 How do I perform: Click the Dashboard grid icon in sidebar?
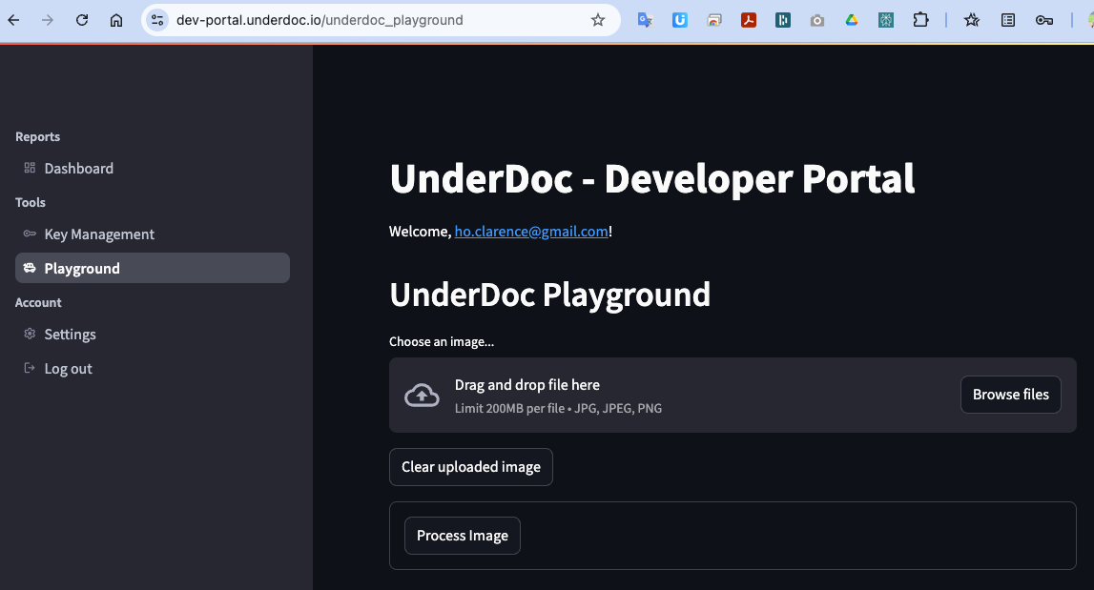click(30, 168)
